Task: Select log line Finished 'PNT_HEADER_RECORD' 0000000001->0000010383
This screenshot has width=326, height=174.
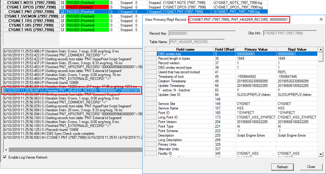Action: 72,90
